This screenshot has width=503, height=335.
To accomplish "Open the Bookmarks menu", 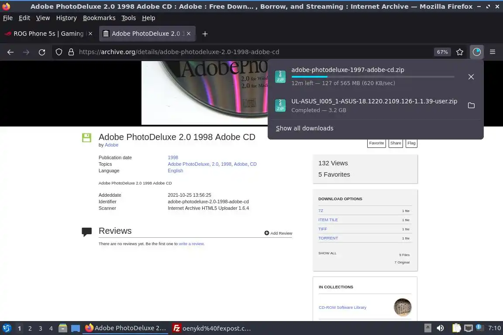I will click(x=99, y=18).
